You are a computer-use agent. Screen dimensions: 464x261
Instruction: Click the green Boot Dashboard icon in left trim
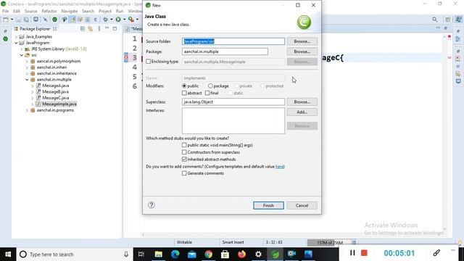coord(5,38)
